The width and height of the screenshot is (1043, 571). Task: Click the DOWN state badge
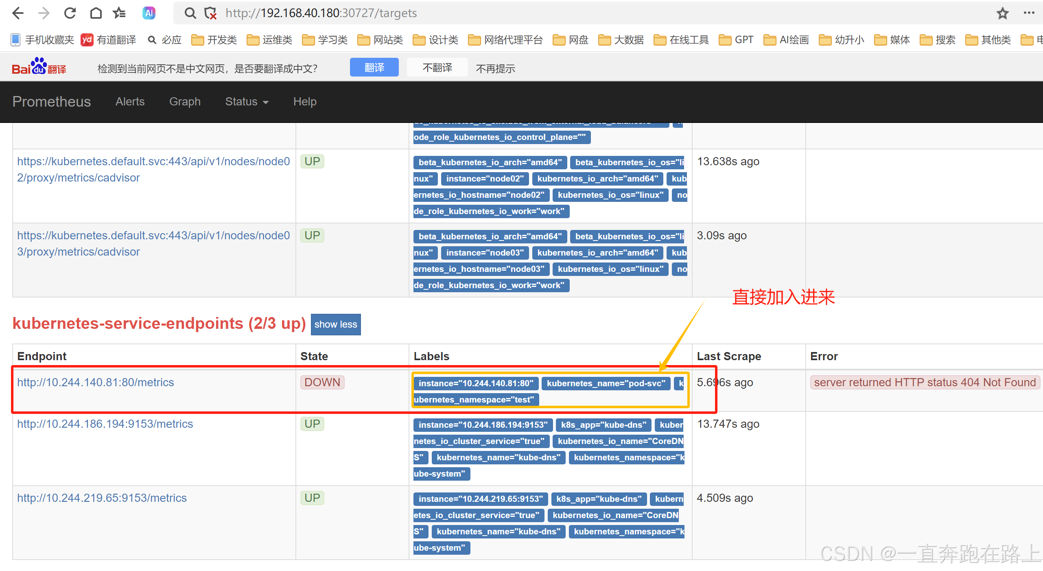coord(322,383)
